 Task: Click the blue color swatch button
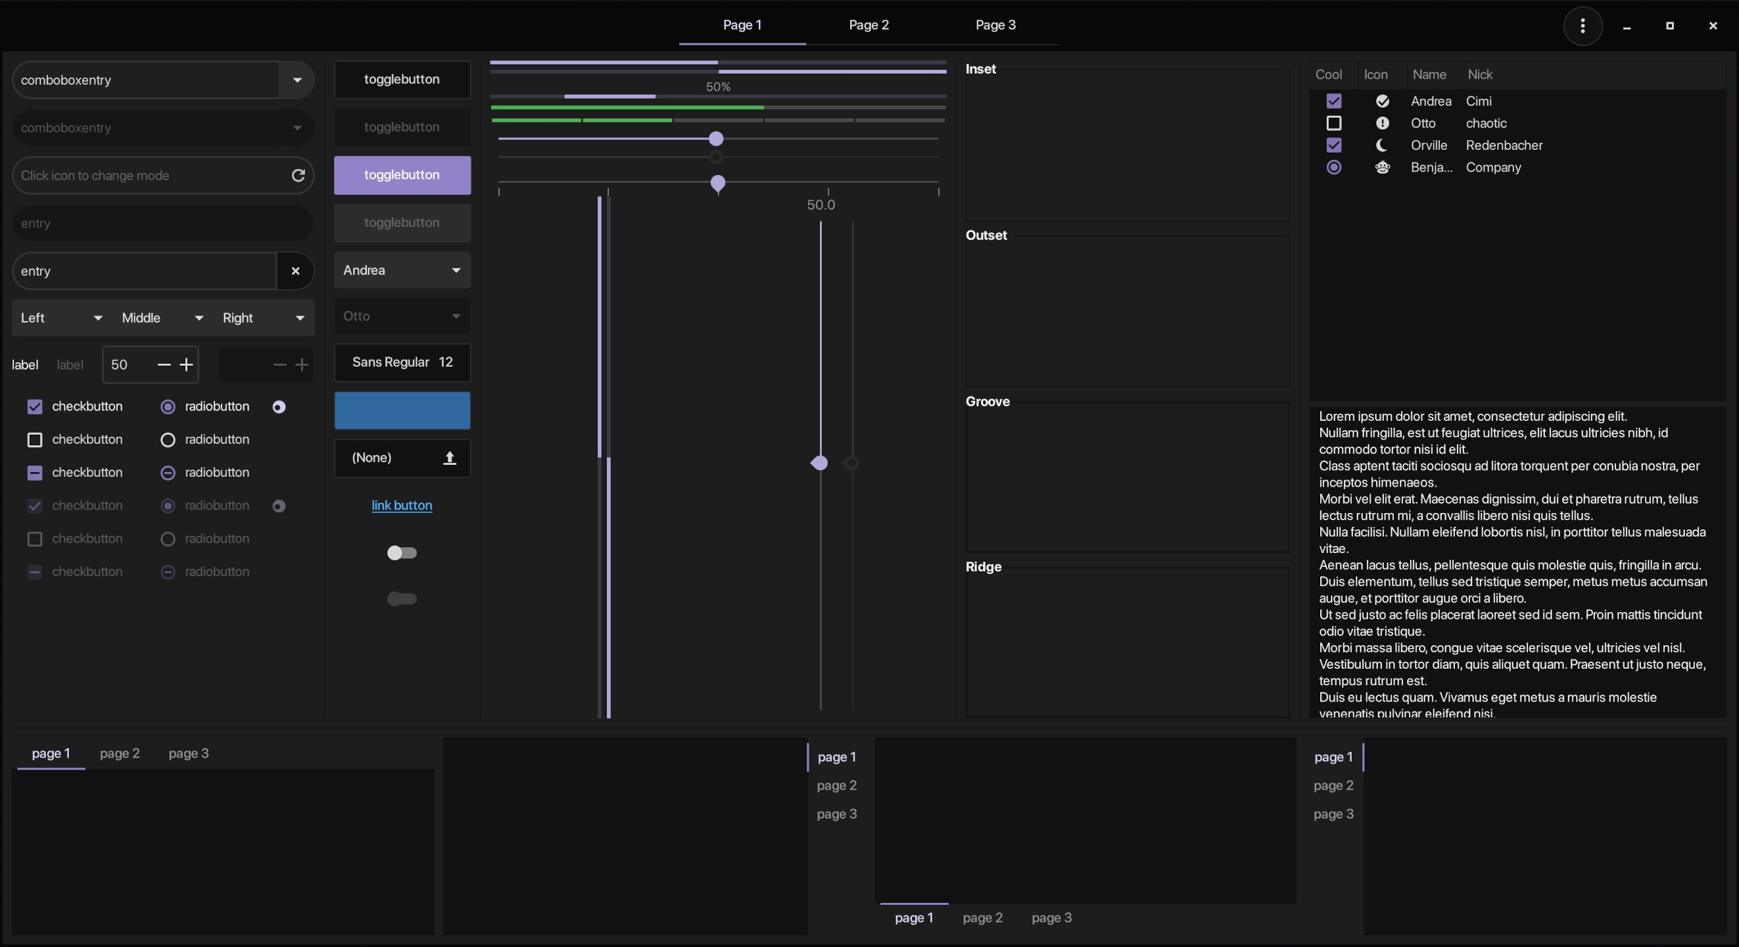tap(402, 410)
